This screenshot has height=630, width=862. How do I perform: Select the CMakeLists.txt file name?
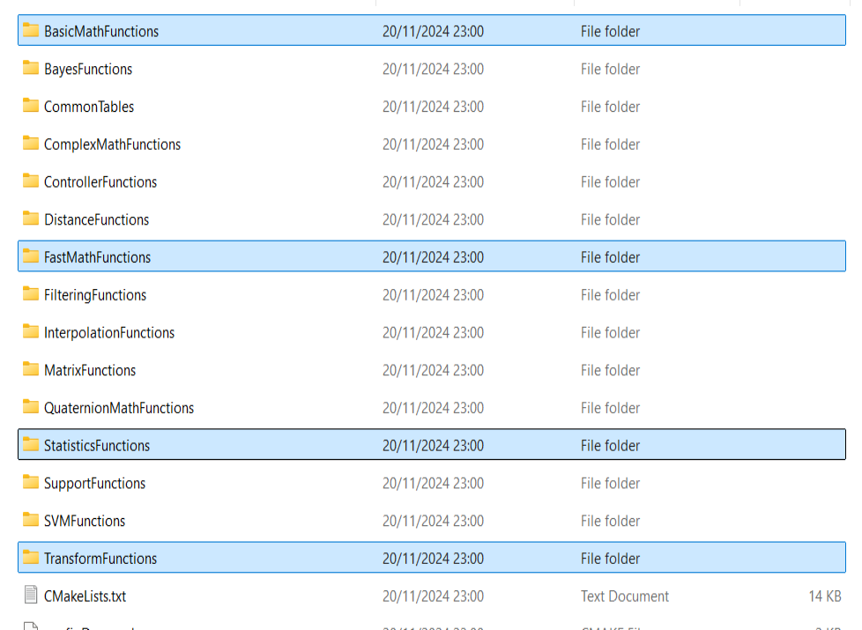pyautogui.click(x=85, y=597)
